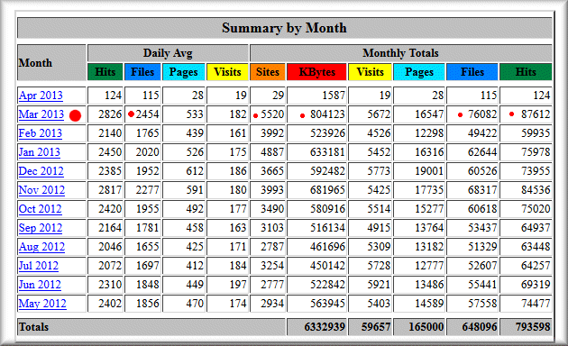Click the Summary by Month title
568x346 pixels.
pos(284,28)
